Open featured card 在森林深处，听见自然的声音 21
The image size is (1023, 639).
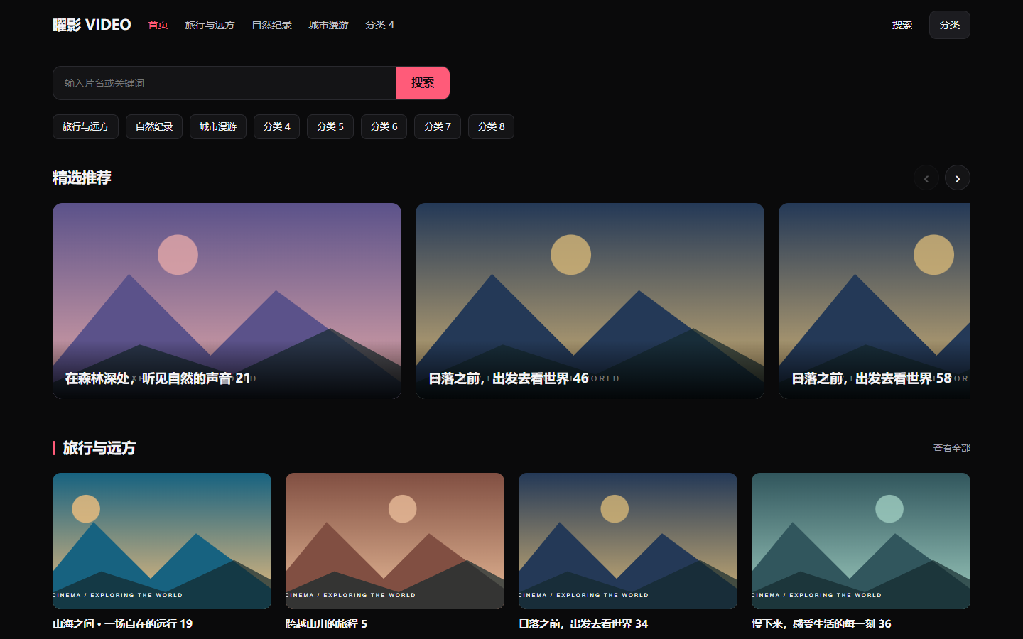[x=227, y=301]
